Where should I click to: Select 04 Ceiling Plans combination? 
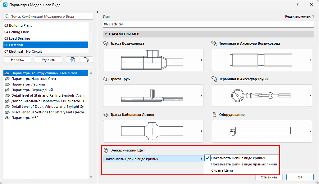coord(46,32)
